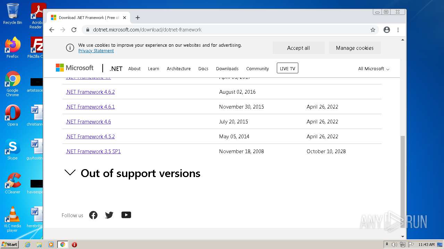The width and height of the screenshot is (444, 249).
Task: Click the action center flag icon
Action: coord(411,245)
